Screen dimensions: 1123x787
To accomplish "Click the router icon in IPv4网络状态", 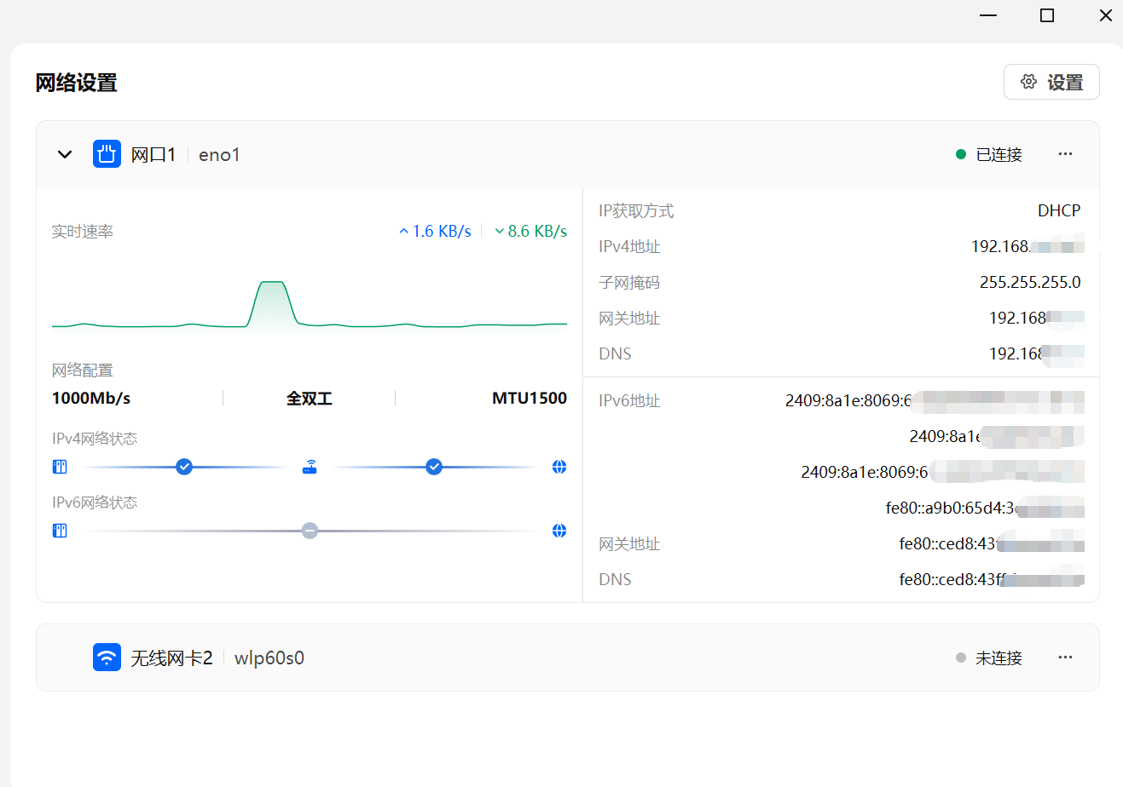I will 310,467.
